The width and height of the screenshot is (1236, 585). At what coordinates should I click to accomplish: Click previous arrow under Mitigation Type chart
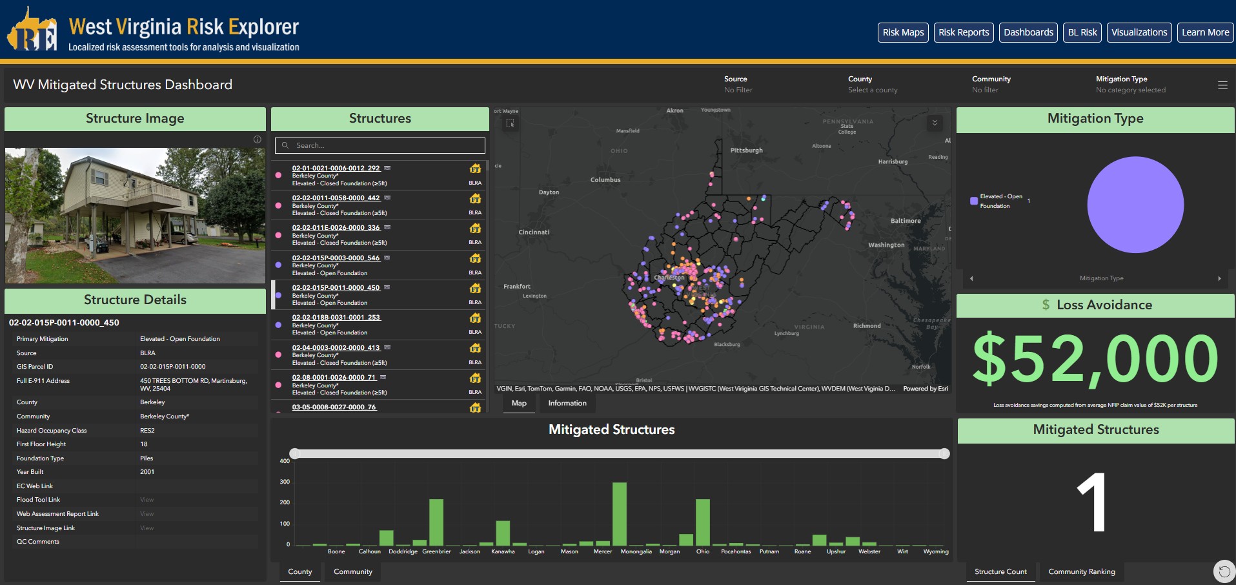[x=971, y=278]
